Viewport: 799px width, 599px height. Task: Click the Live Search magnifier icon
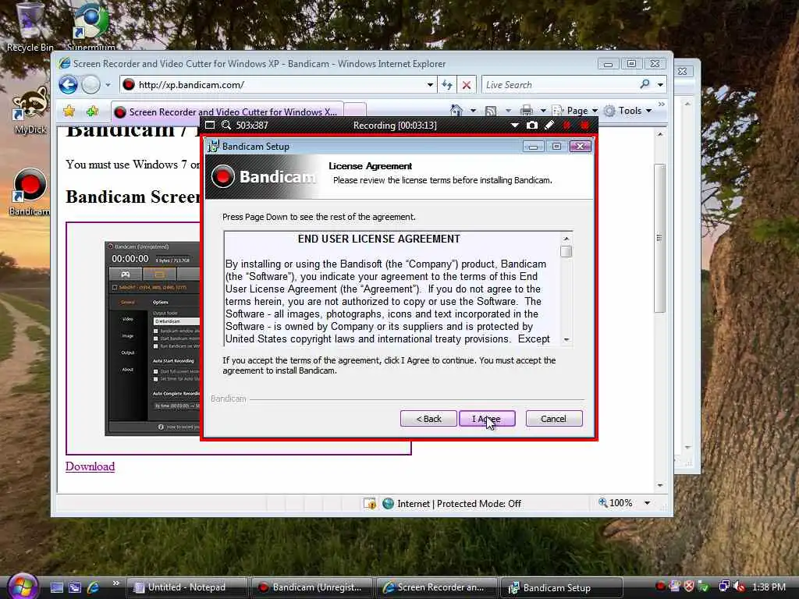click(x=645, y=84)
